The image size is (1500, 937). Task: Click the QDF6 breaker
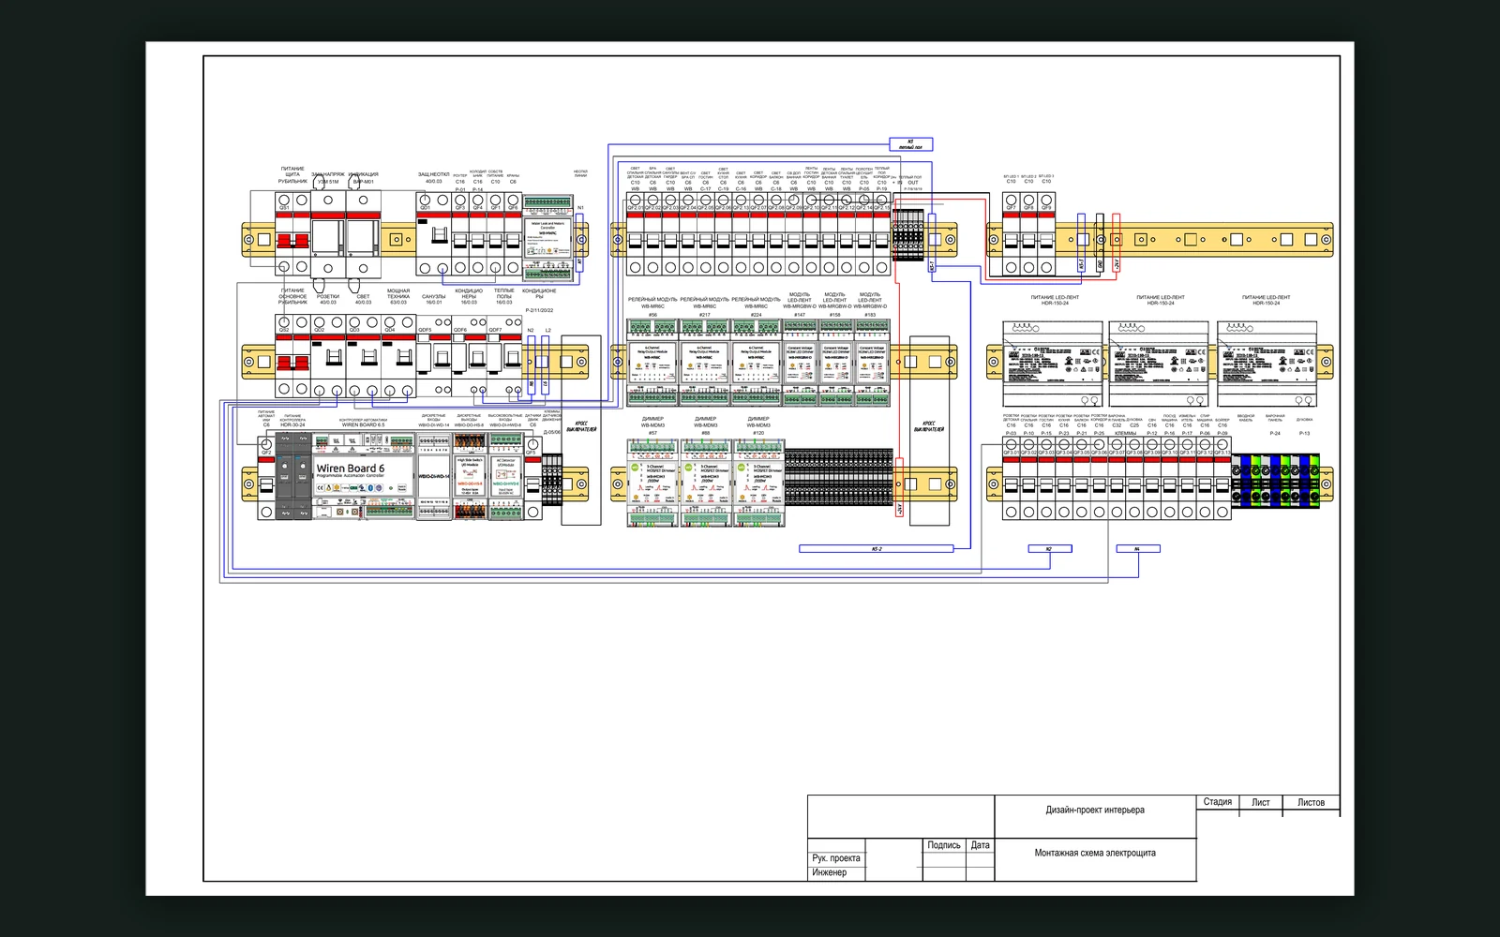pos(470,356)
